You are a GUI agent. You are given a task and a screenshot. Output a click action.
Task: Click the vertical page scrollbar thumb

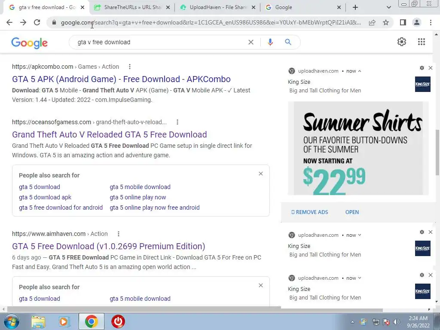click(x=437, y=153)
